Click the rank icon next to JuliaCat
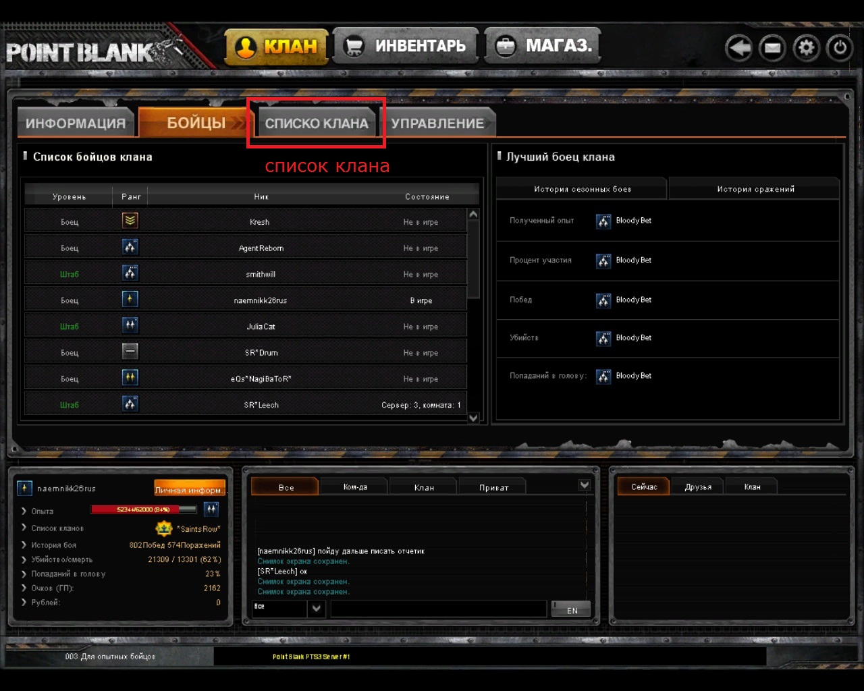864x691 pixels. [130, 325]
